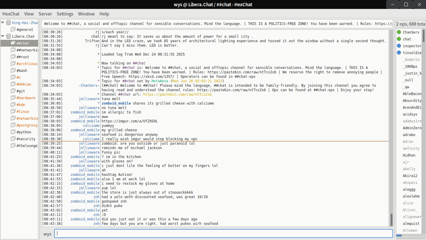Click the green op icon beside ChanServ
Viewport: 426px width, 240px height.
coord(399,32)
